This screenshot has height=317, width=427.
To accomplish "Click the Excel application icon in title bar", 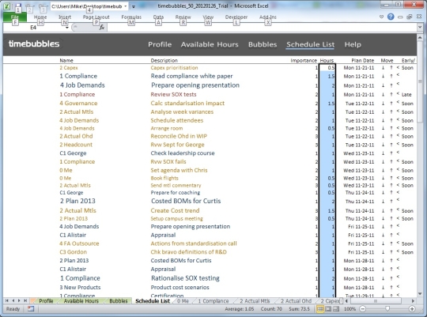I will pos(7,6).
